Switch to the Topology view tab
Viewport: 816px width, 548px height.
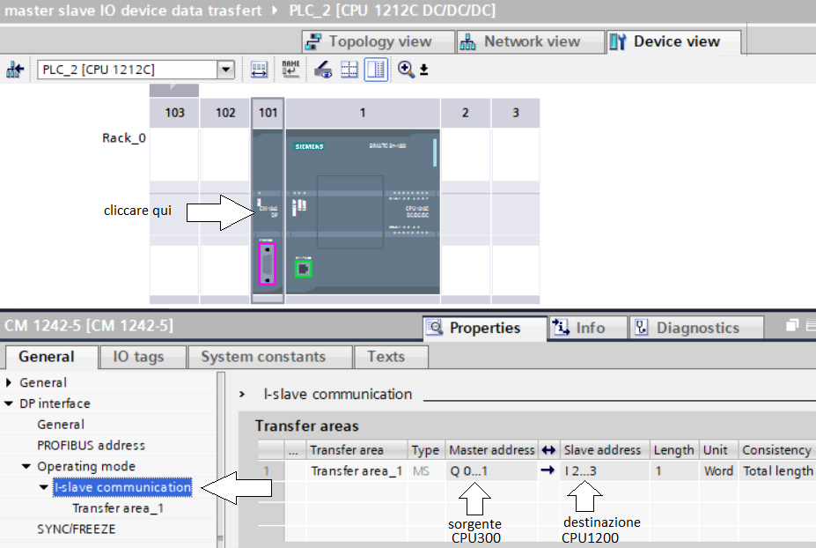pos(379,41)
